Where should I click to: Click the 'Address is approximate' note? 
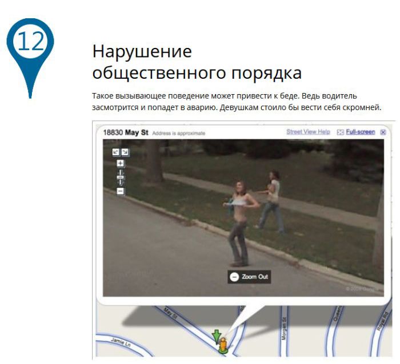coord(178,134)
